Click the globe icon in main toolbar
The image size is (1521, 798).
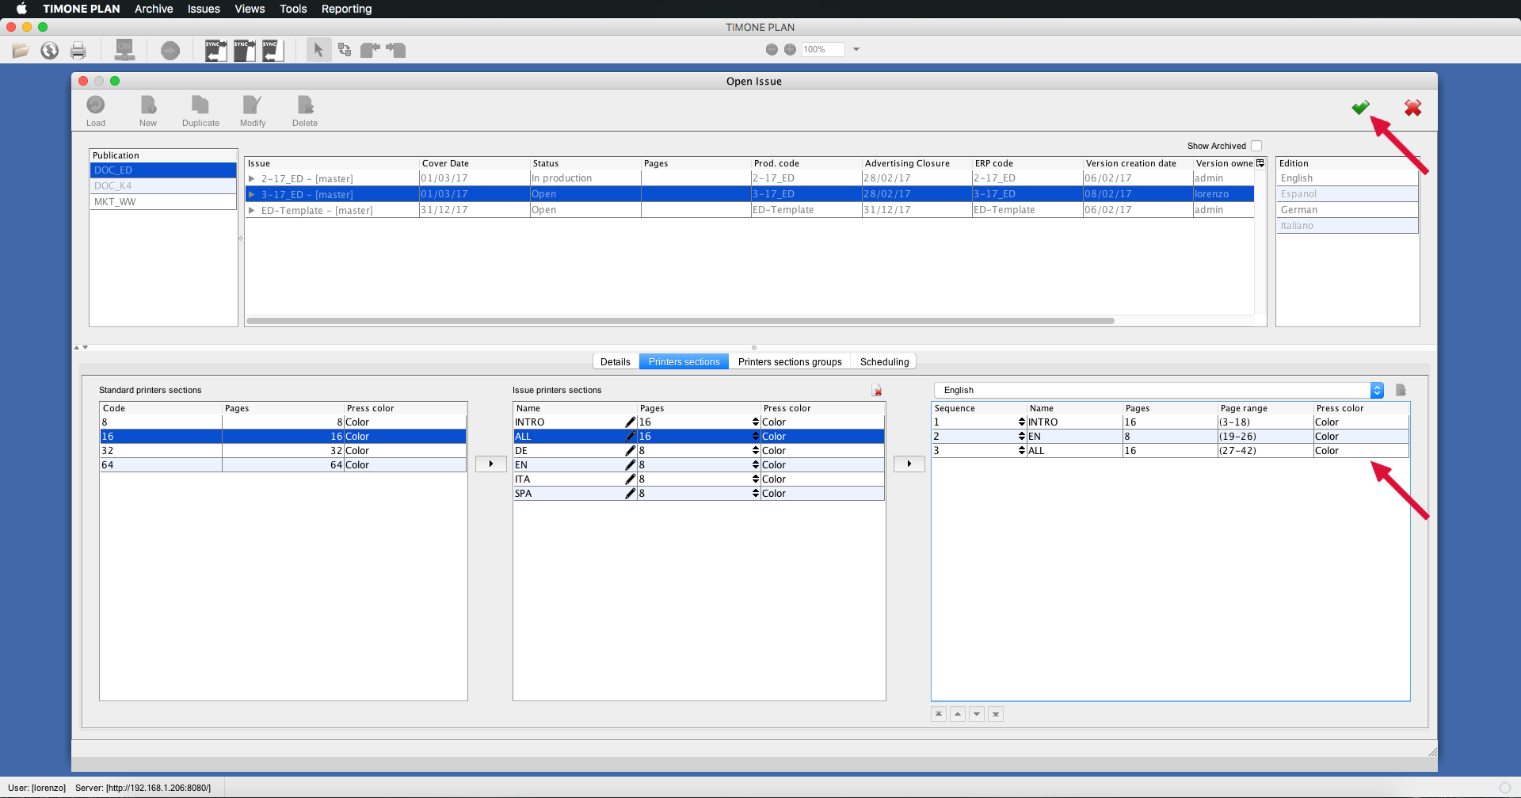[49, 51]
